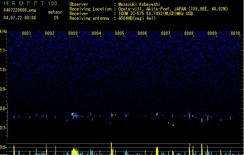
Task: Click the HROFFT 1.0.0 title text
Action: (x=31, y=3)
